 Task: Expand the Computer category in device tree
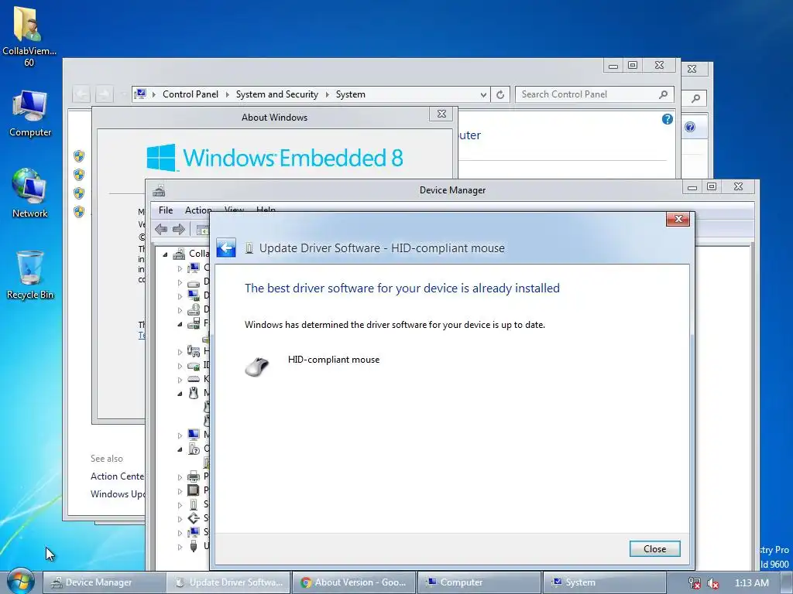pos(180,268)
